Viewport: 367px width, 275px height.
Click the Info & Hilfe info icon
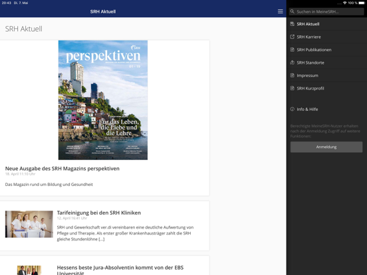click(x=292, y=109)
